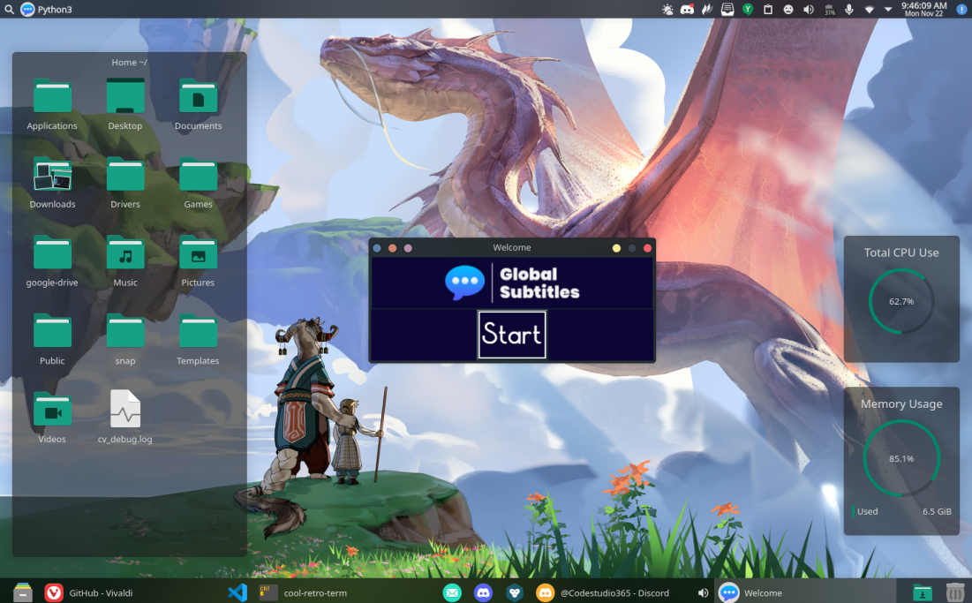Click the orange dot in Welcome title bar
The width and height of the screenshot is (972, 603).
[392, 248]
